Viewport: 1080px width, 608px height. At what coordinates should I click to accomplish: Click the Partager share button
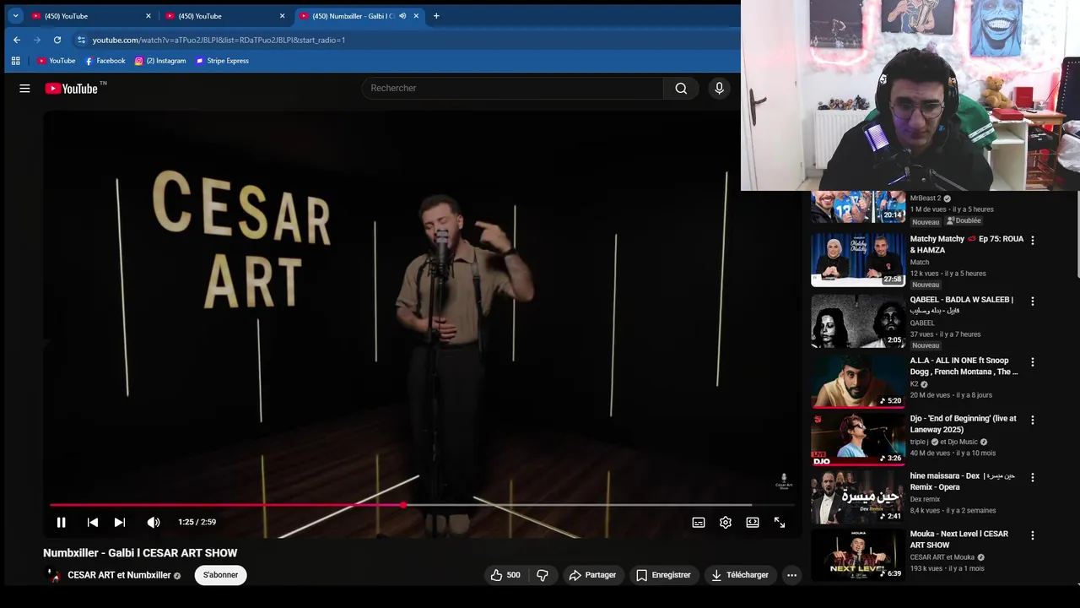click(592, 575)
